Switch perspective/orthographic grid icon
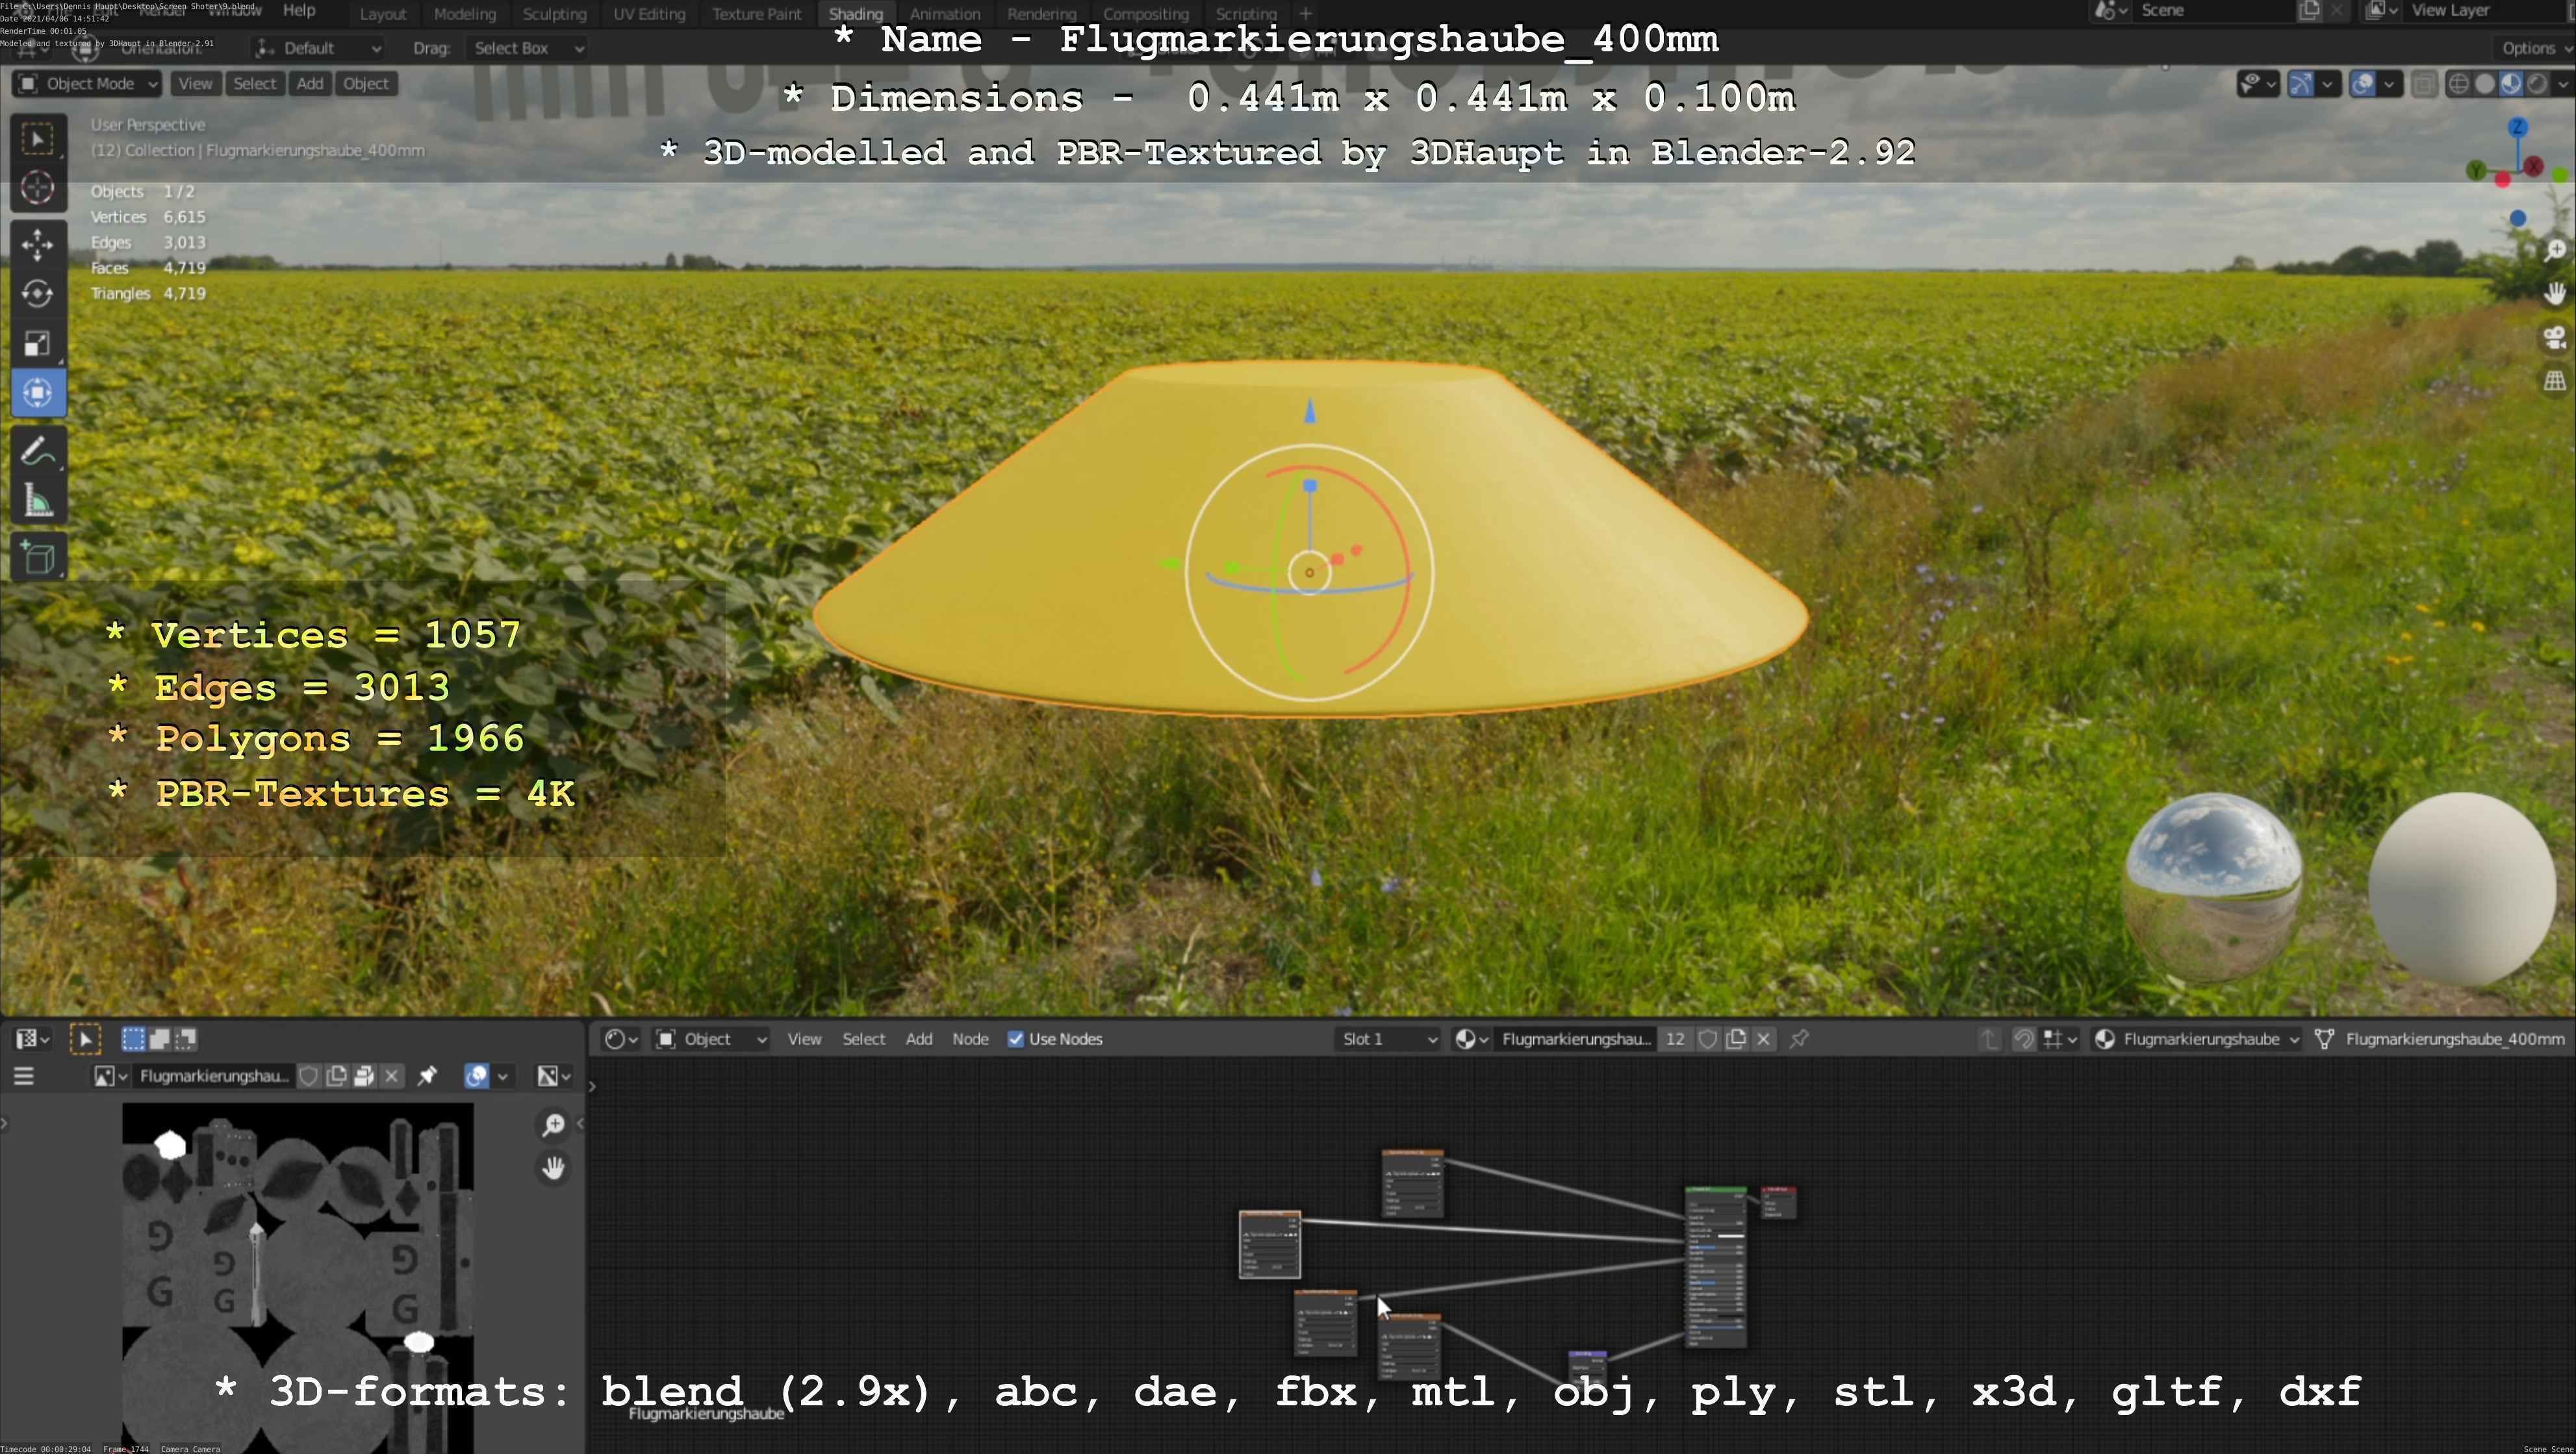 point(2555,381)
